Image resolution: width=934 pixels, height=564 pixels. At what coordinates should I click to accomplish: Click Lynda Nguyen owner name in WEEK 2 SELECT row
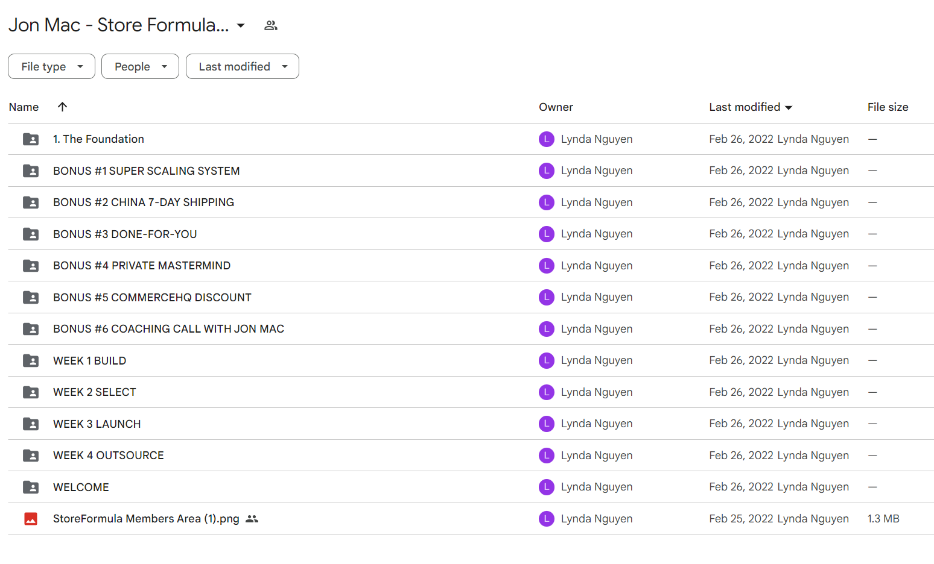tap(597, 392)
